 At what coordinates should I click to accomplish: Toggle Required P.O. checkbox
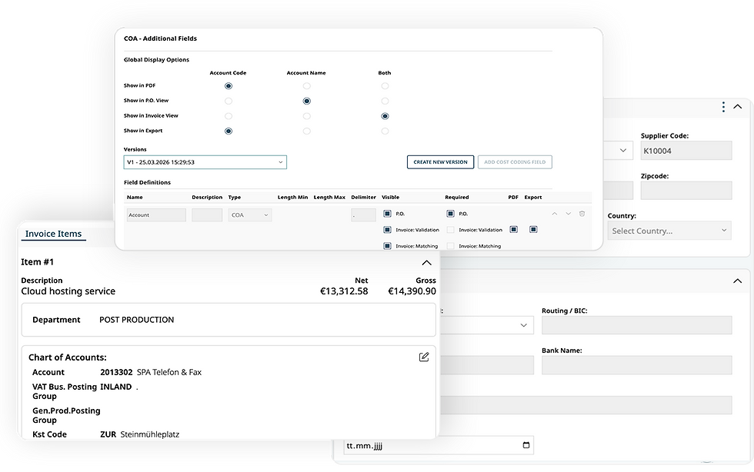[450, 214]
